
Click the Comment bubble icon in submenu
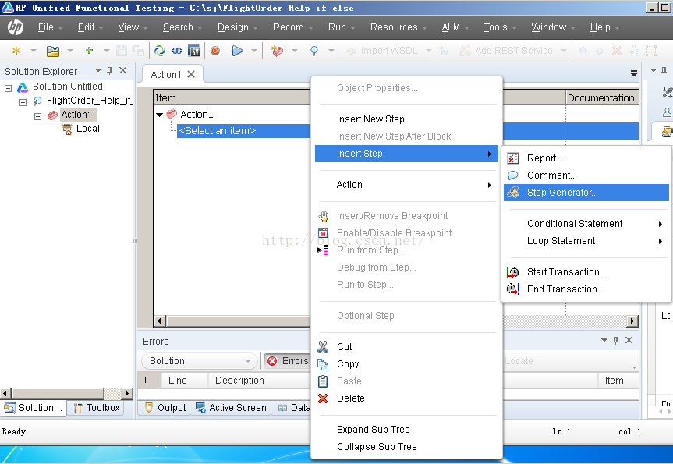[513, 175]
